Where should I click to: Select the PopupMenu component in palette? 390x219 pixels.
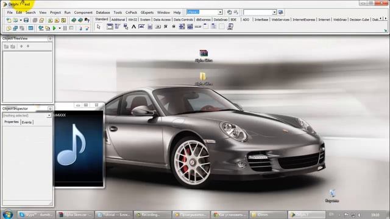126,27
